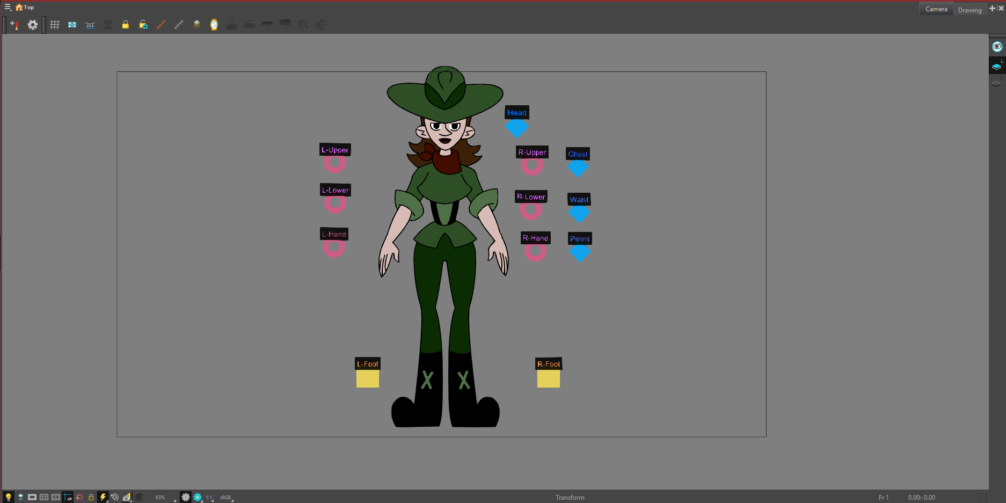Click the grey stitched line icon
This screenshot has height=503, width=1006.
[x=179, y=25]
